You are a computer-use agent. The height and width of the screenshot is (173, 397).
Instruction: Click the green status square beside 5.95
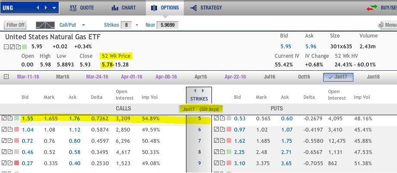pyautogui.click(x=24, y=47)
